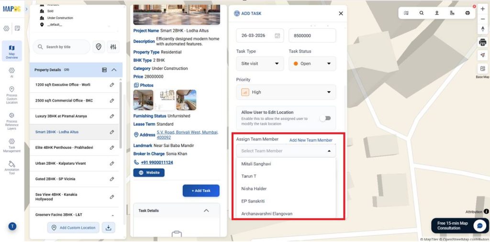The image size is (490, 242).
Task: Click Add New Team Member link
Action: 311,140
